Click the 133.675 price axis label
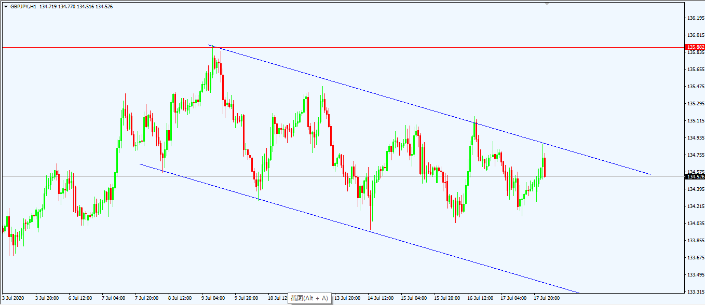705x305 pixels. 696,258
